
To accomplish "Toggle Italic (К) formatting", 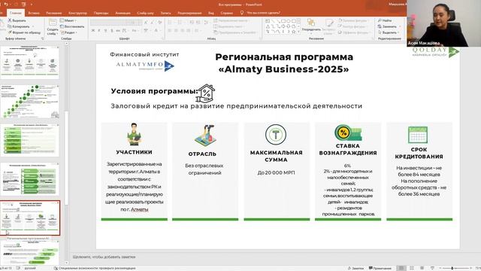I will [x=99, y=31].
